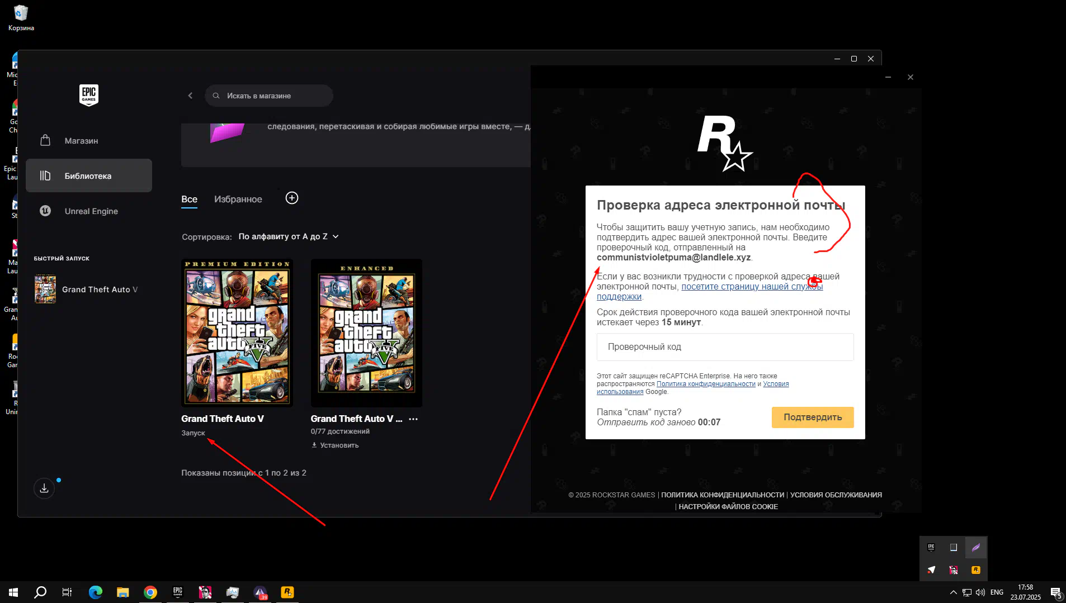Viewport: 1066px width, 603px height.
Task: Go back using the arrow beside search
Action: coord(190,96)
